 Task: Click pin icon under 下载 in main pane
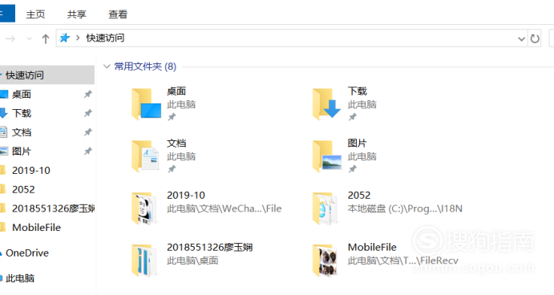pos(352,117)
